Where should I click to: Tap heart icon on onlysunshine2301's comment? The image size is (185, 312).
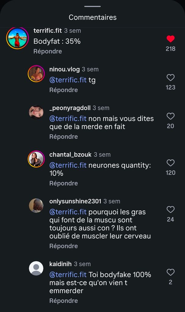(170, 210)
